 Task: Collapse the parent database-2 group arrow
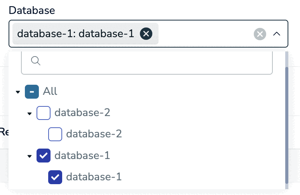pos(29,114)
